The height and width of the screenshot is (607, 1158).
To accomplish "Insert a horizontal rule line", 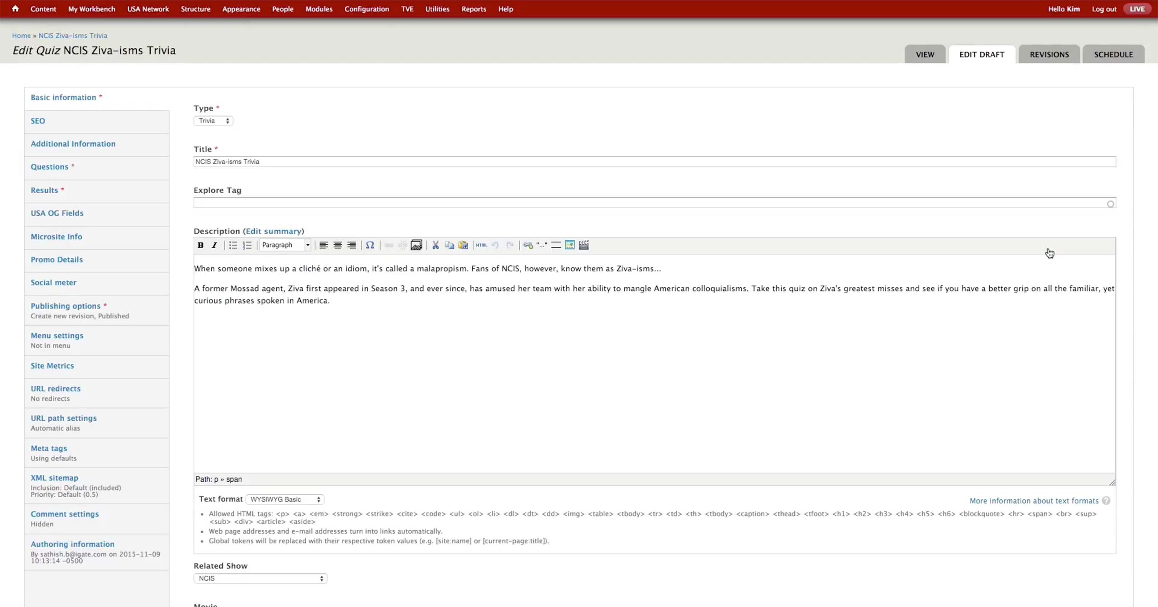I will click(555, 245).
